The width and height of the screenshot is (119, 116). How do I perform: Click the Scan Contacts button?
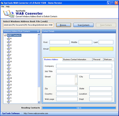point(83,25)
